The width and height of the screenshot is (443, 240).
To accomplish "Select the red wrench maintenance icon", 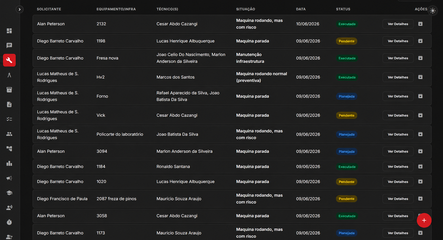I will [x=9, y=60].
